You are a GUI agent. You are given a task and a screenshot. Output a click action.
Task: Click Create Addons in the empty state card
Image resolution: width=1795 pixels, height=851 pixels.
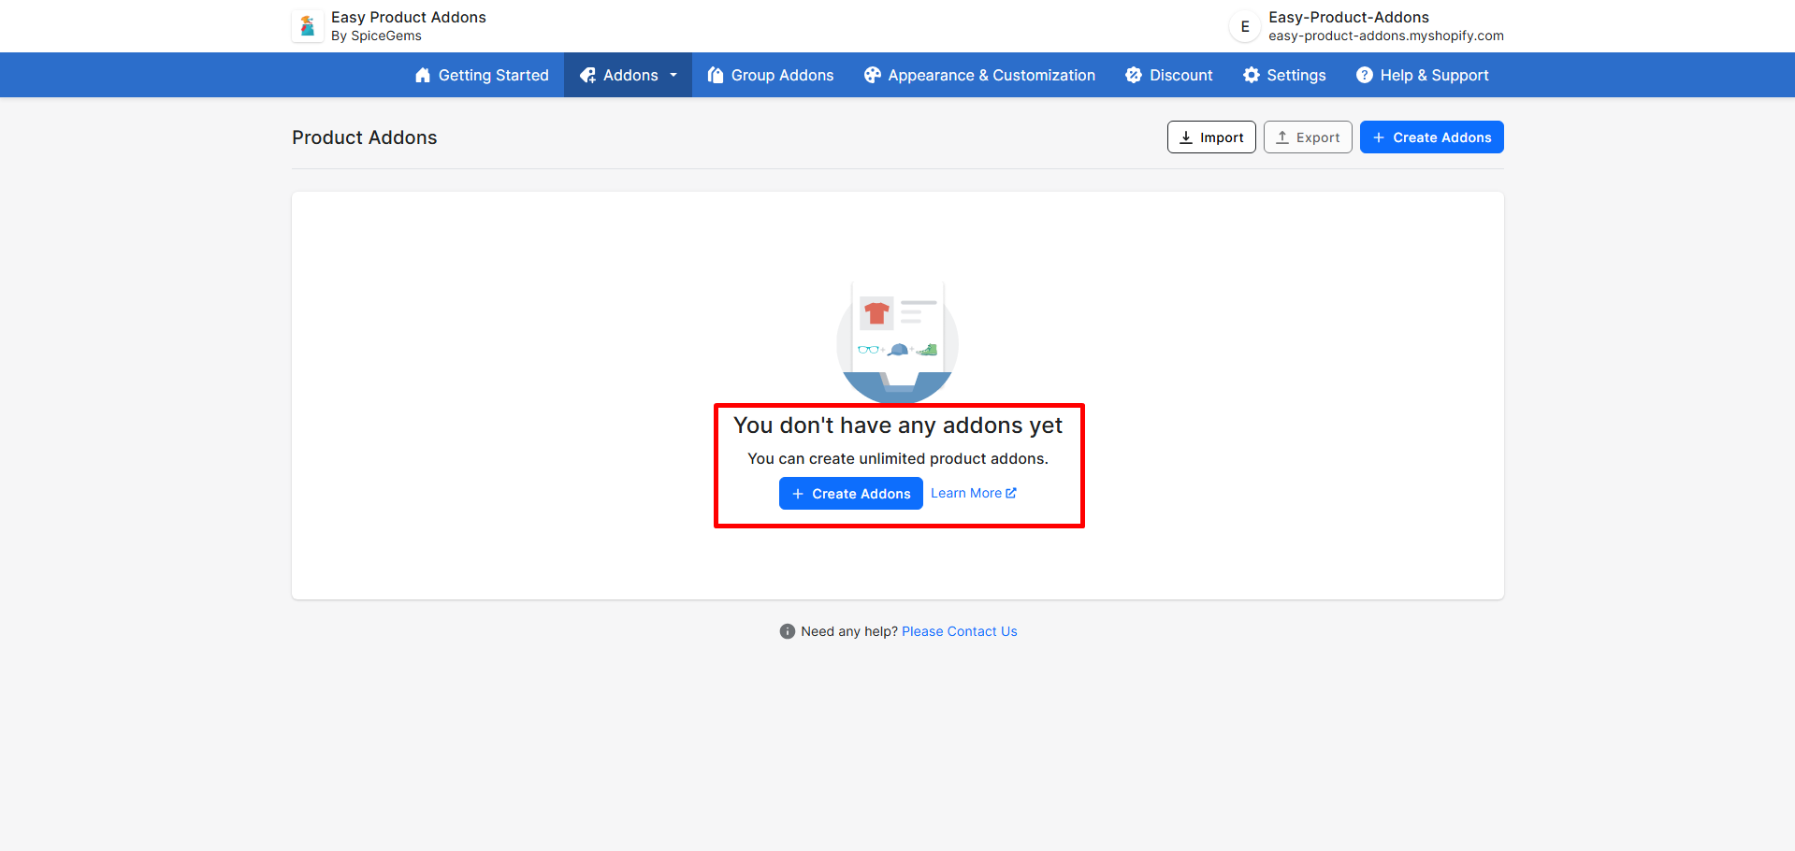pos(850,494)
